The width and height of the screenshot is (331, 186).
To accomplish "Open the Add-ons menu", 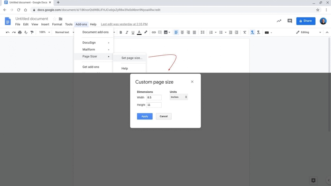I will 81,24.
